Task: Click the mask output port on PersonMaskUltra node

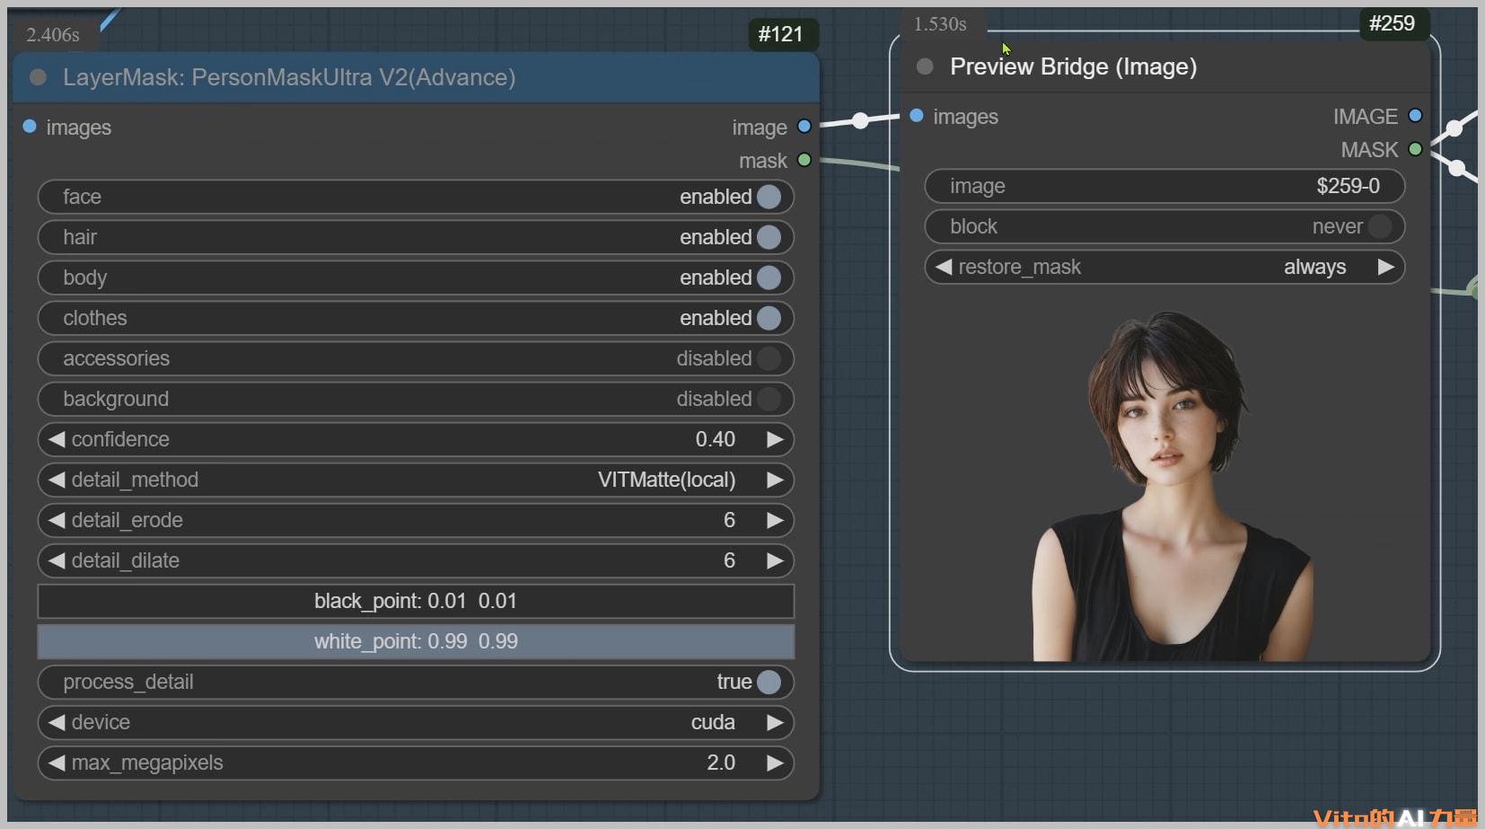Action: tap(804, 160)
